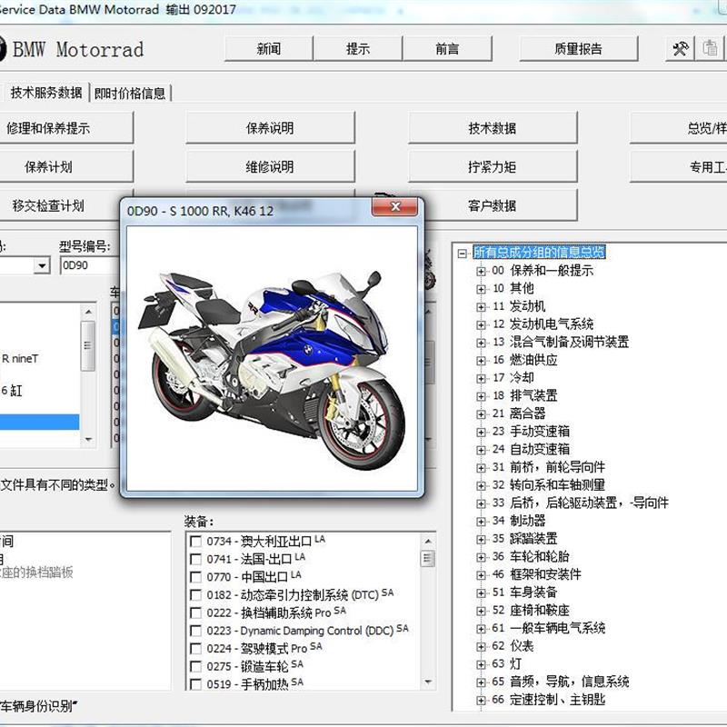Select 6 缸 entry in model list

(12, 391)
